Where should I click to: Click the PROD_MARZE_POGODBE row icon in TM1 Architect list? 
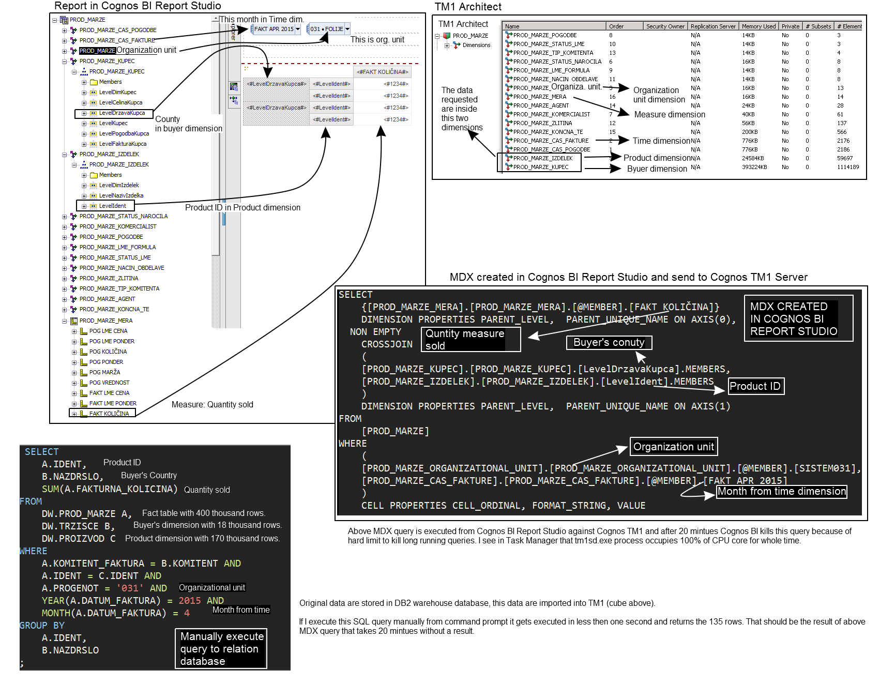[509, 36]
